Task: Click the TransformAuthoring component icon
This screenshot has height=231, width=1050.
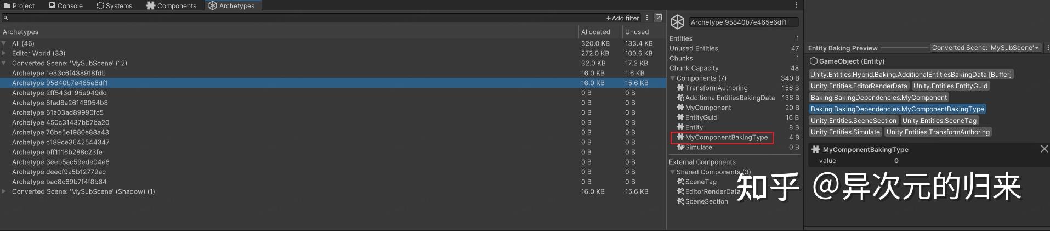Action: click(x=680, y=88)
